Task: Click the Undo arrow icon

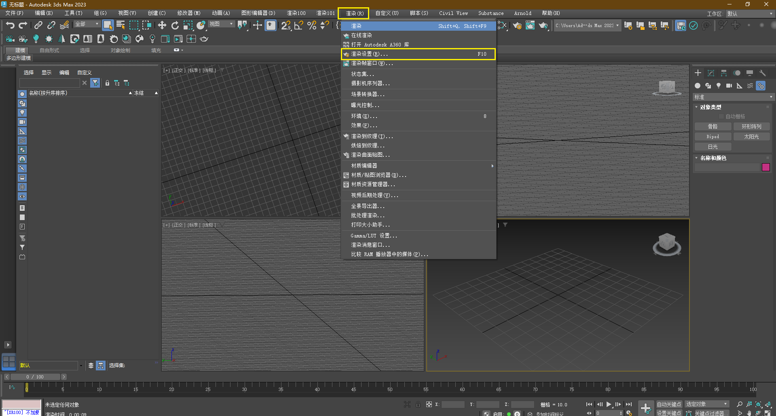Action: pyautogui.click(x=10, y=25)
